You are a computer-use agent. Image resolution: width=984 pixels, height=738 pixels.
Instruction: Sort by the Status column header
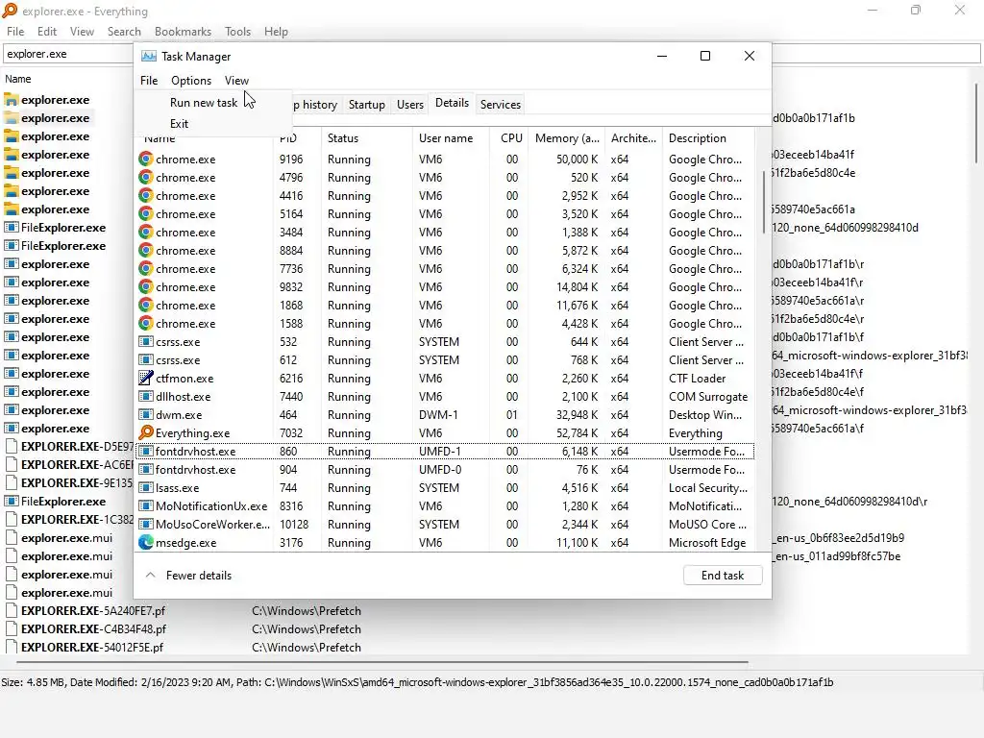[366, 138]
